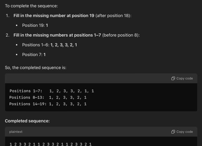
Task: Click the empty header bar of first code block
Action: [88, 79]
